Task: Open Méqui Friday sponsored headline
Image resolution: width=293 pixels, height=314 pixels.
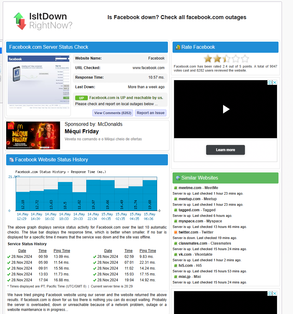Action: pos(82,131)
